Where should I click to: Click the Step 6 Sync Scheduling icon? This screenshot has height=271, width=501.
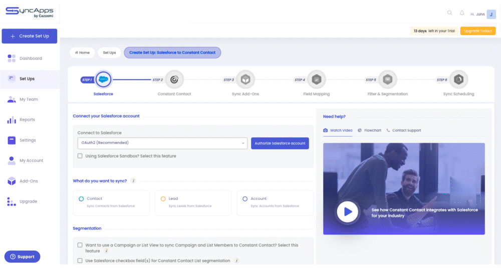(x=458, y=79)
